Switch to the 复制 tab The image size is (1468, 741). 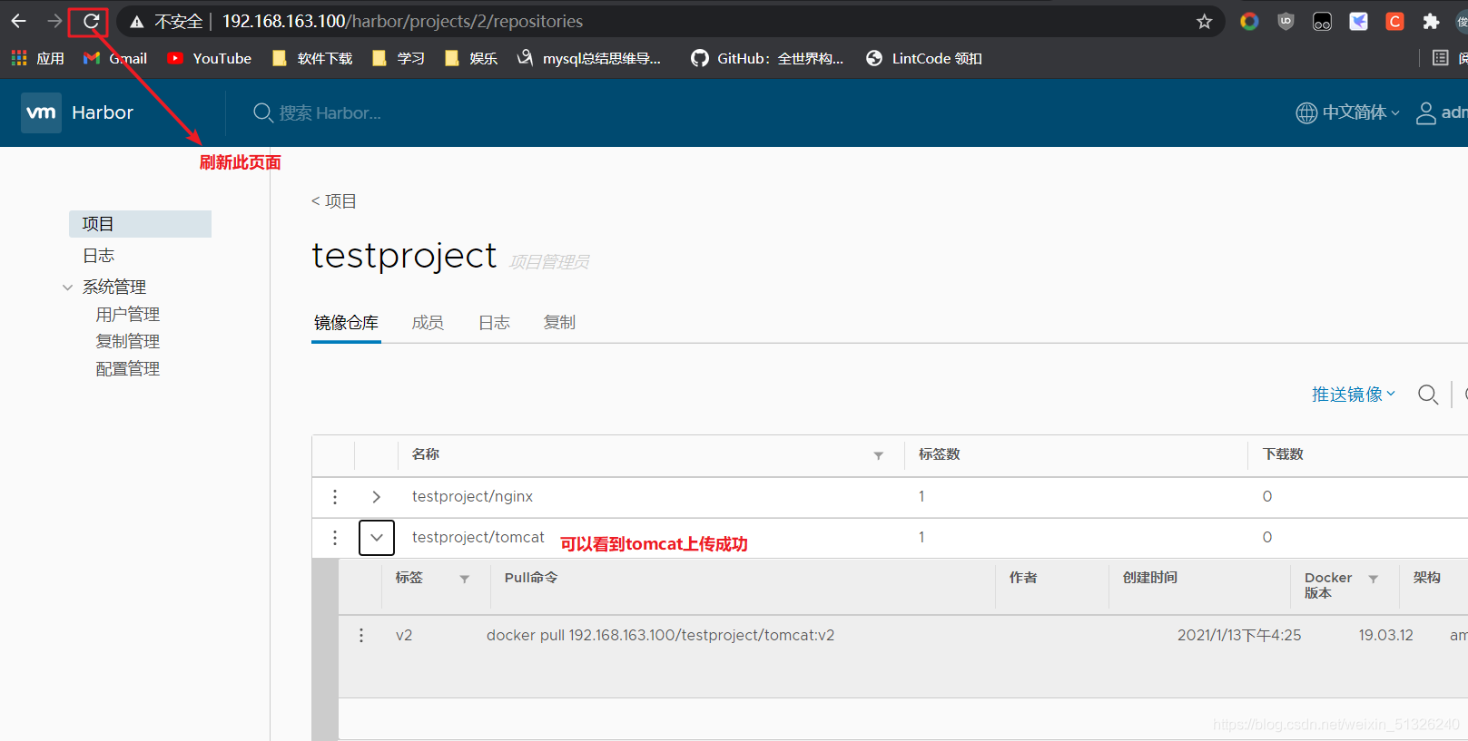tap(559, 323)
